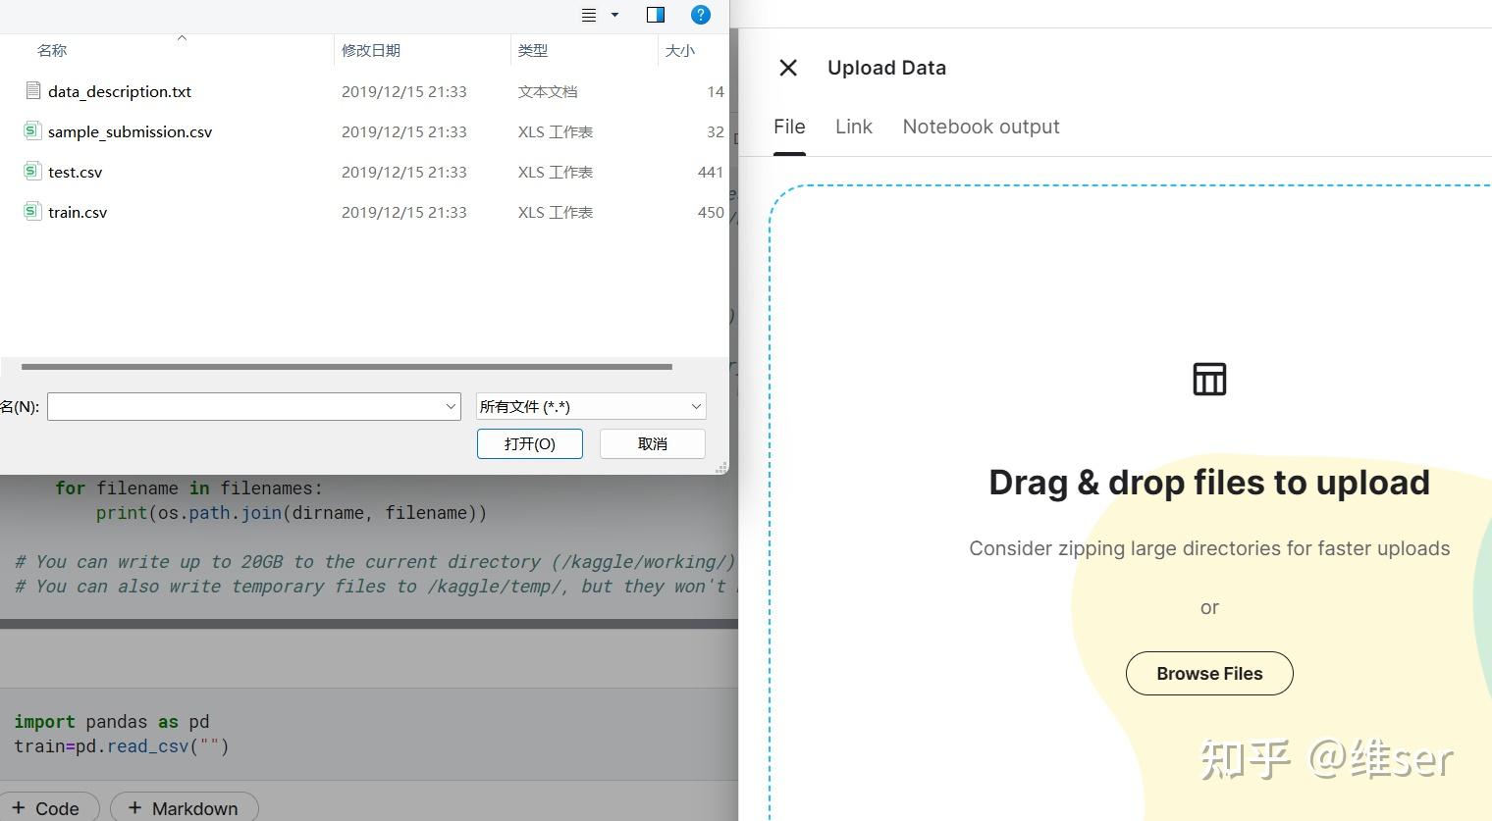Select the sample_submission.csv file icon
1492x821 pixels.
pyautogui.click(x=32, y=130)
